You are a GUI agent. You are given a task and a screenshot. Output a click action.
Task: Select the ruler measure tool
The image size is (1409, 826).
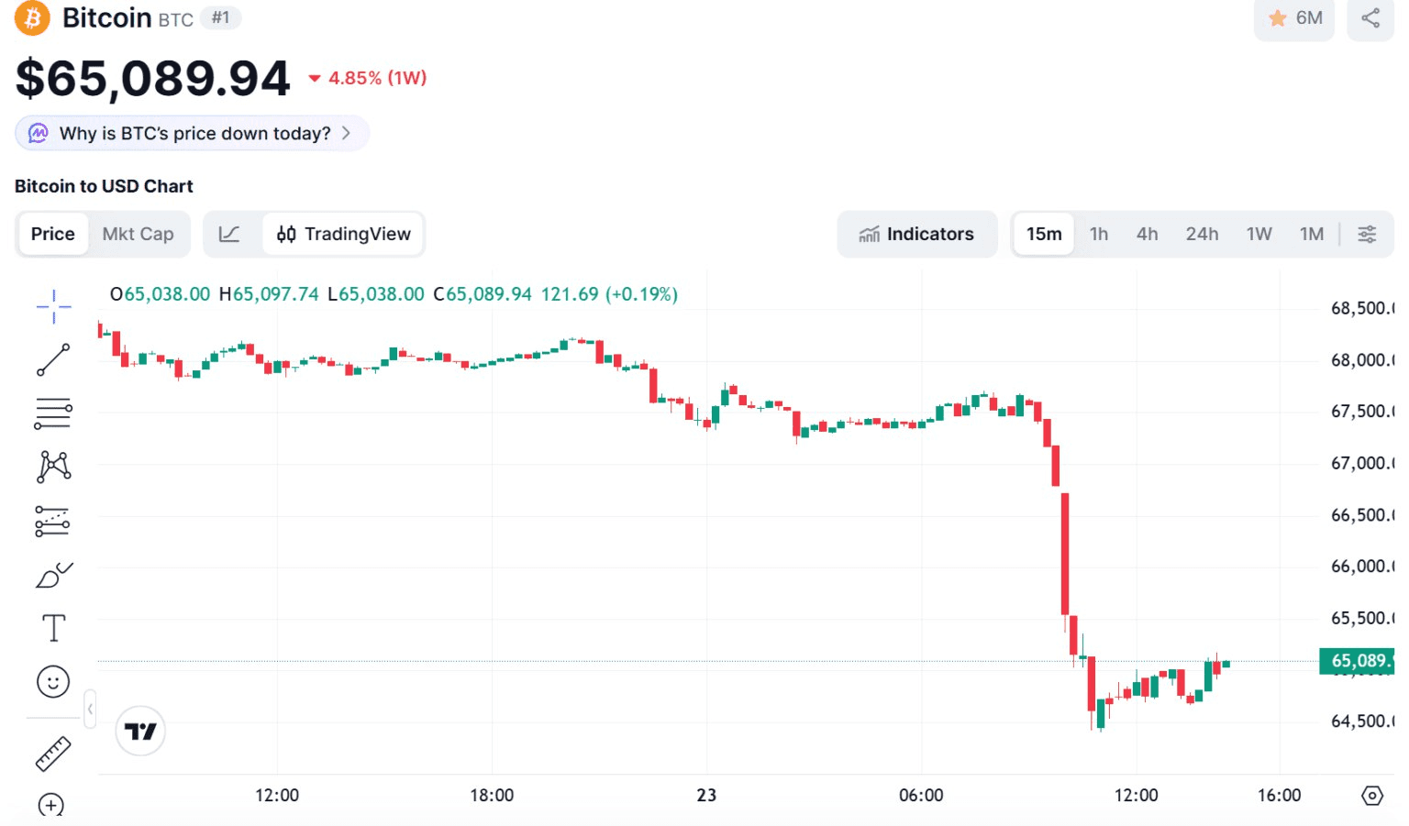[53, 754]
